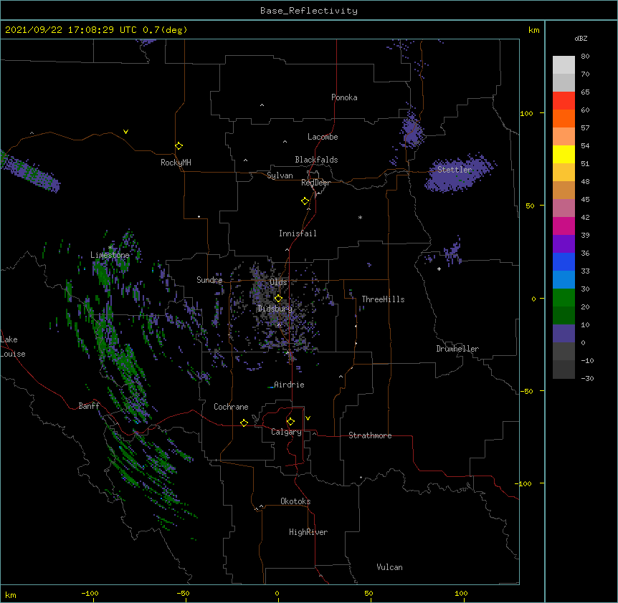The width and height of the screenshot is (618, 603).
Task: Click the 100 tick label on right axis
Action: click(526, 113)
